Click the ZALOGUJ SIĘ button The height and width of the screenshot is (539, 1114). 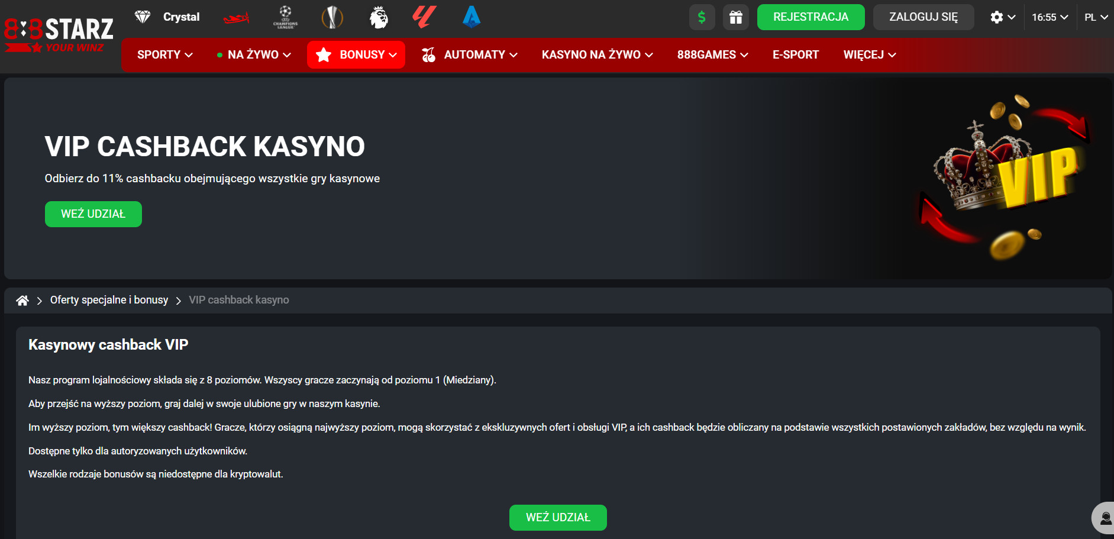coord(924,17)
